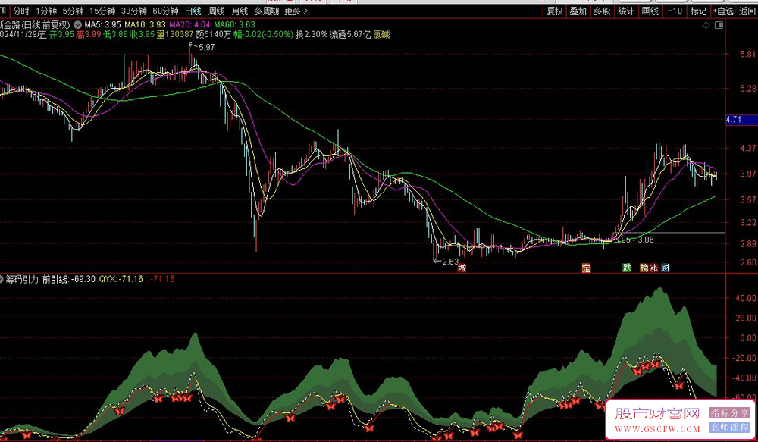Select the 15分钟 period tab

(102, 11)
